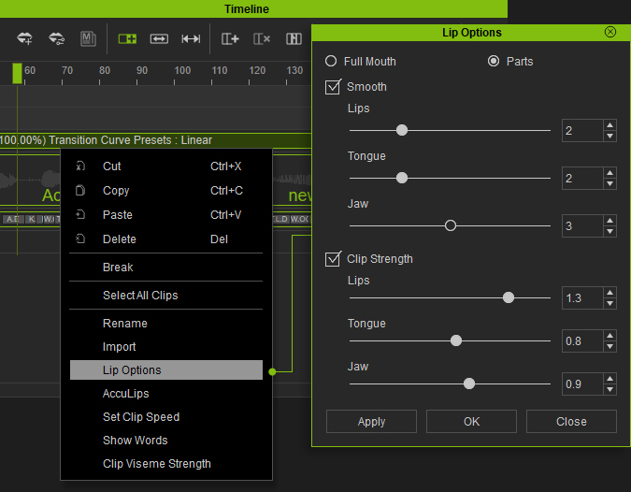Click the insert-frame plus toolbar icon
This screenshot has width=631, height=492.
pyautogui.click(x=230, y=39)
